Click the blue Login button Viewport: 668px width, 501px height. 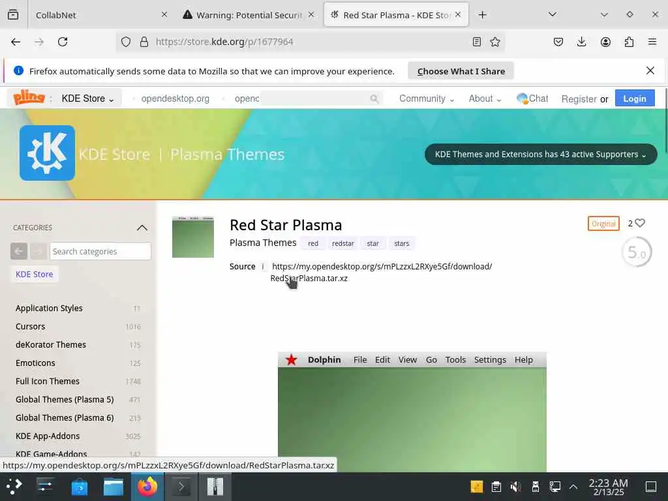635,99
